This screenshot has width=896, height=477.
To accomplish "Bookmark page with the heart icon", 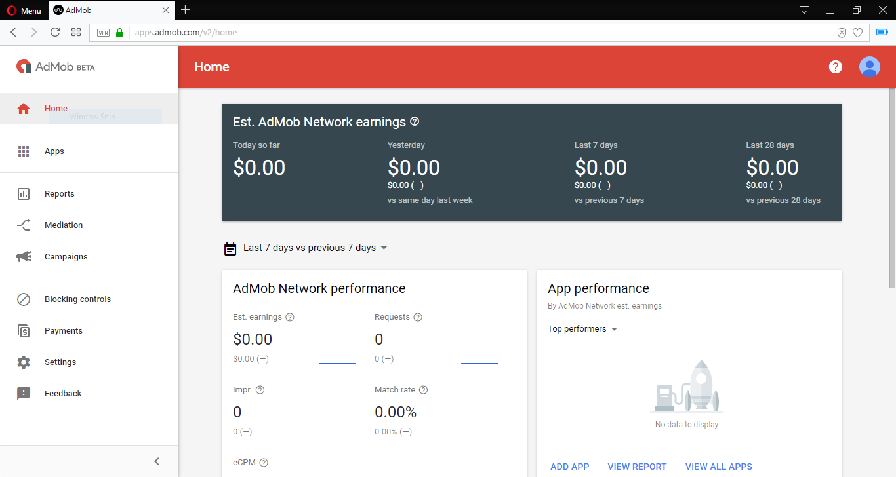I will 857,33.
